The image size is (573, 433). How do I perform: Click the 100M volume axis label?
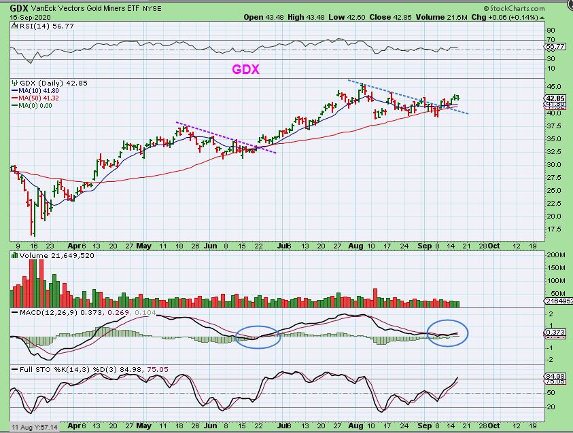(x=556, y=280)
